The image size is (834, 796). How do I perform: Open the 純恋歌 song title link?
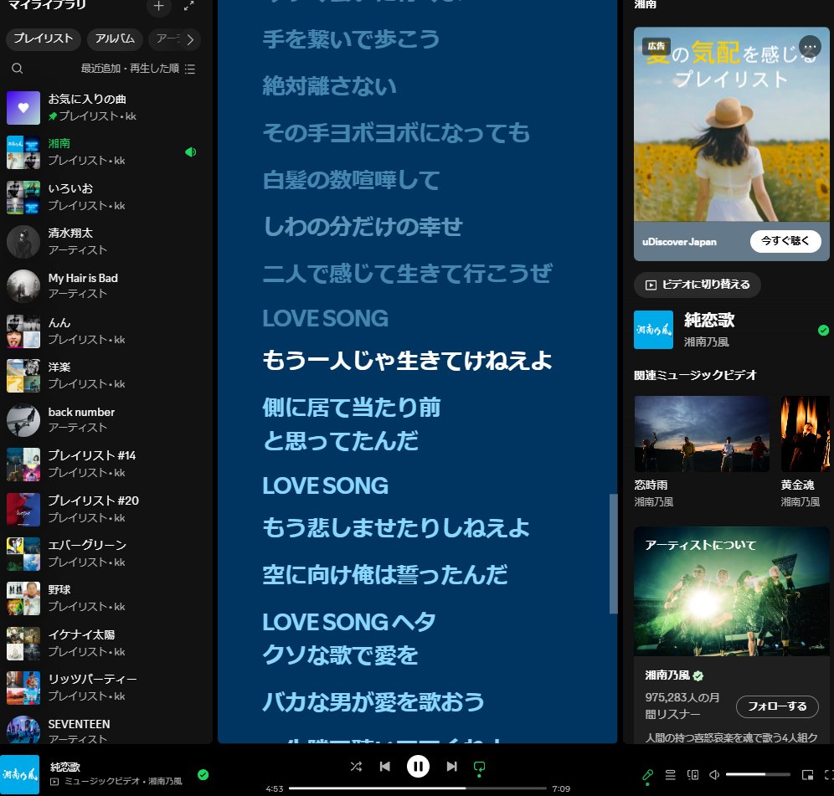709,320
